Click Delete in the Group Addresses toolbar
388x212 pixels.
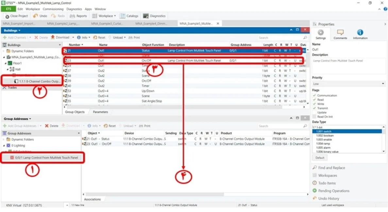51,126
